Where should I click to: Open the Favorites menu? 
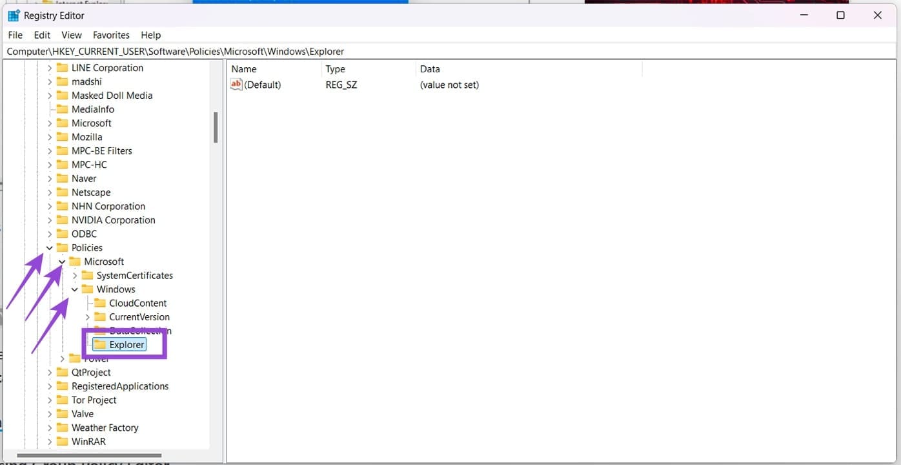[111, 35]
